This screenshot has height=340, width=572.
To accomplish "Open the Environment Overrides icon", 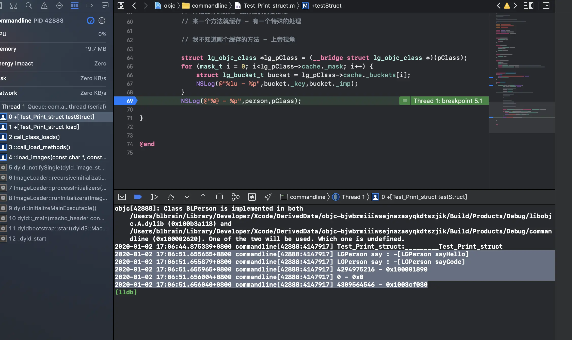I will pos(252,197).
